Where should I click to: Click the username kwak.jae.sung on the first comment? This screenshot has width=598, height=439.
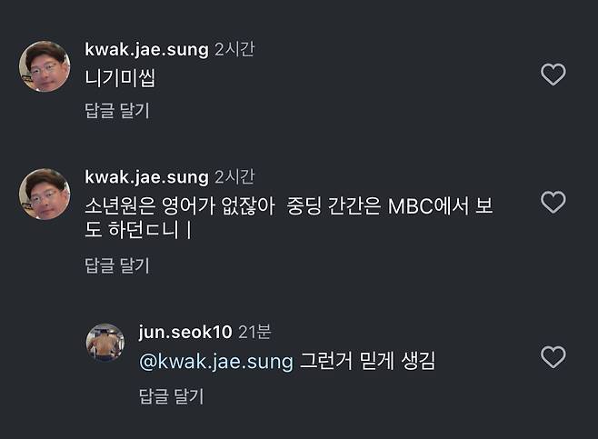click(x=146, y=50)
